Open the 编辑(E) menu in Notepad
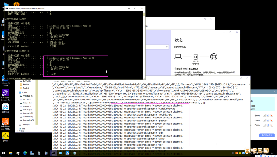The height and width of the screenshot is (157, 277). pos(64,82)
